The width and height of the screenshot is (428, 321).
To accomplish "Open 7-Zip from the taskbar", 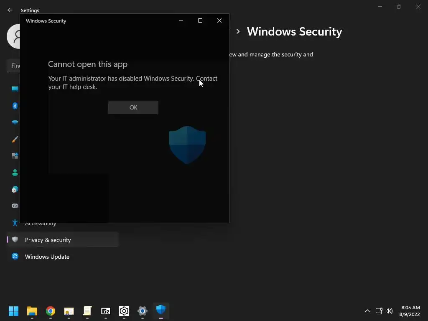I will click(x=106, y=311).
